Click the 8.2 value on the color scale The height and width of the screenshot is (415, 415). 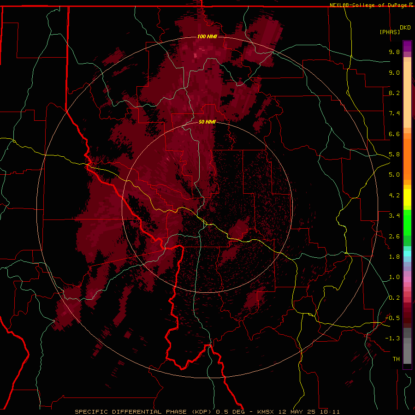(394, 93)
